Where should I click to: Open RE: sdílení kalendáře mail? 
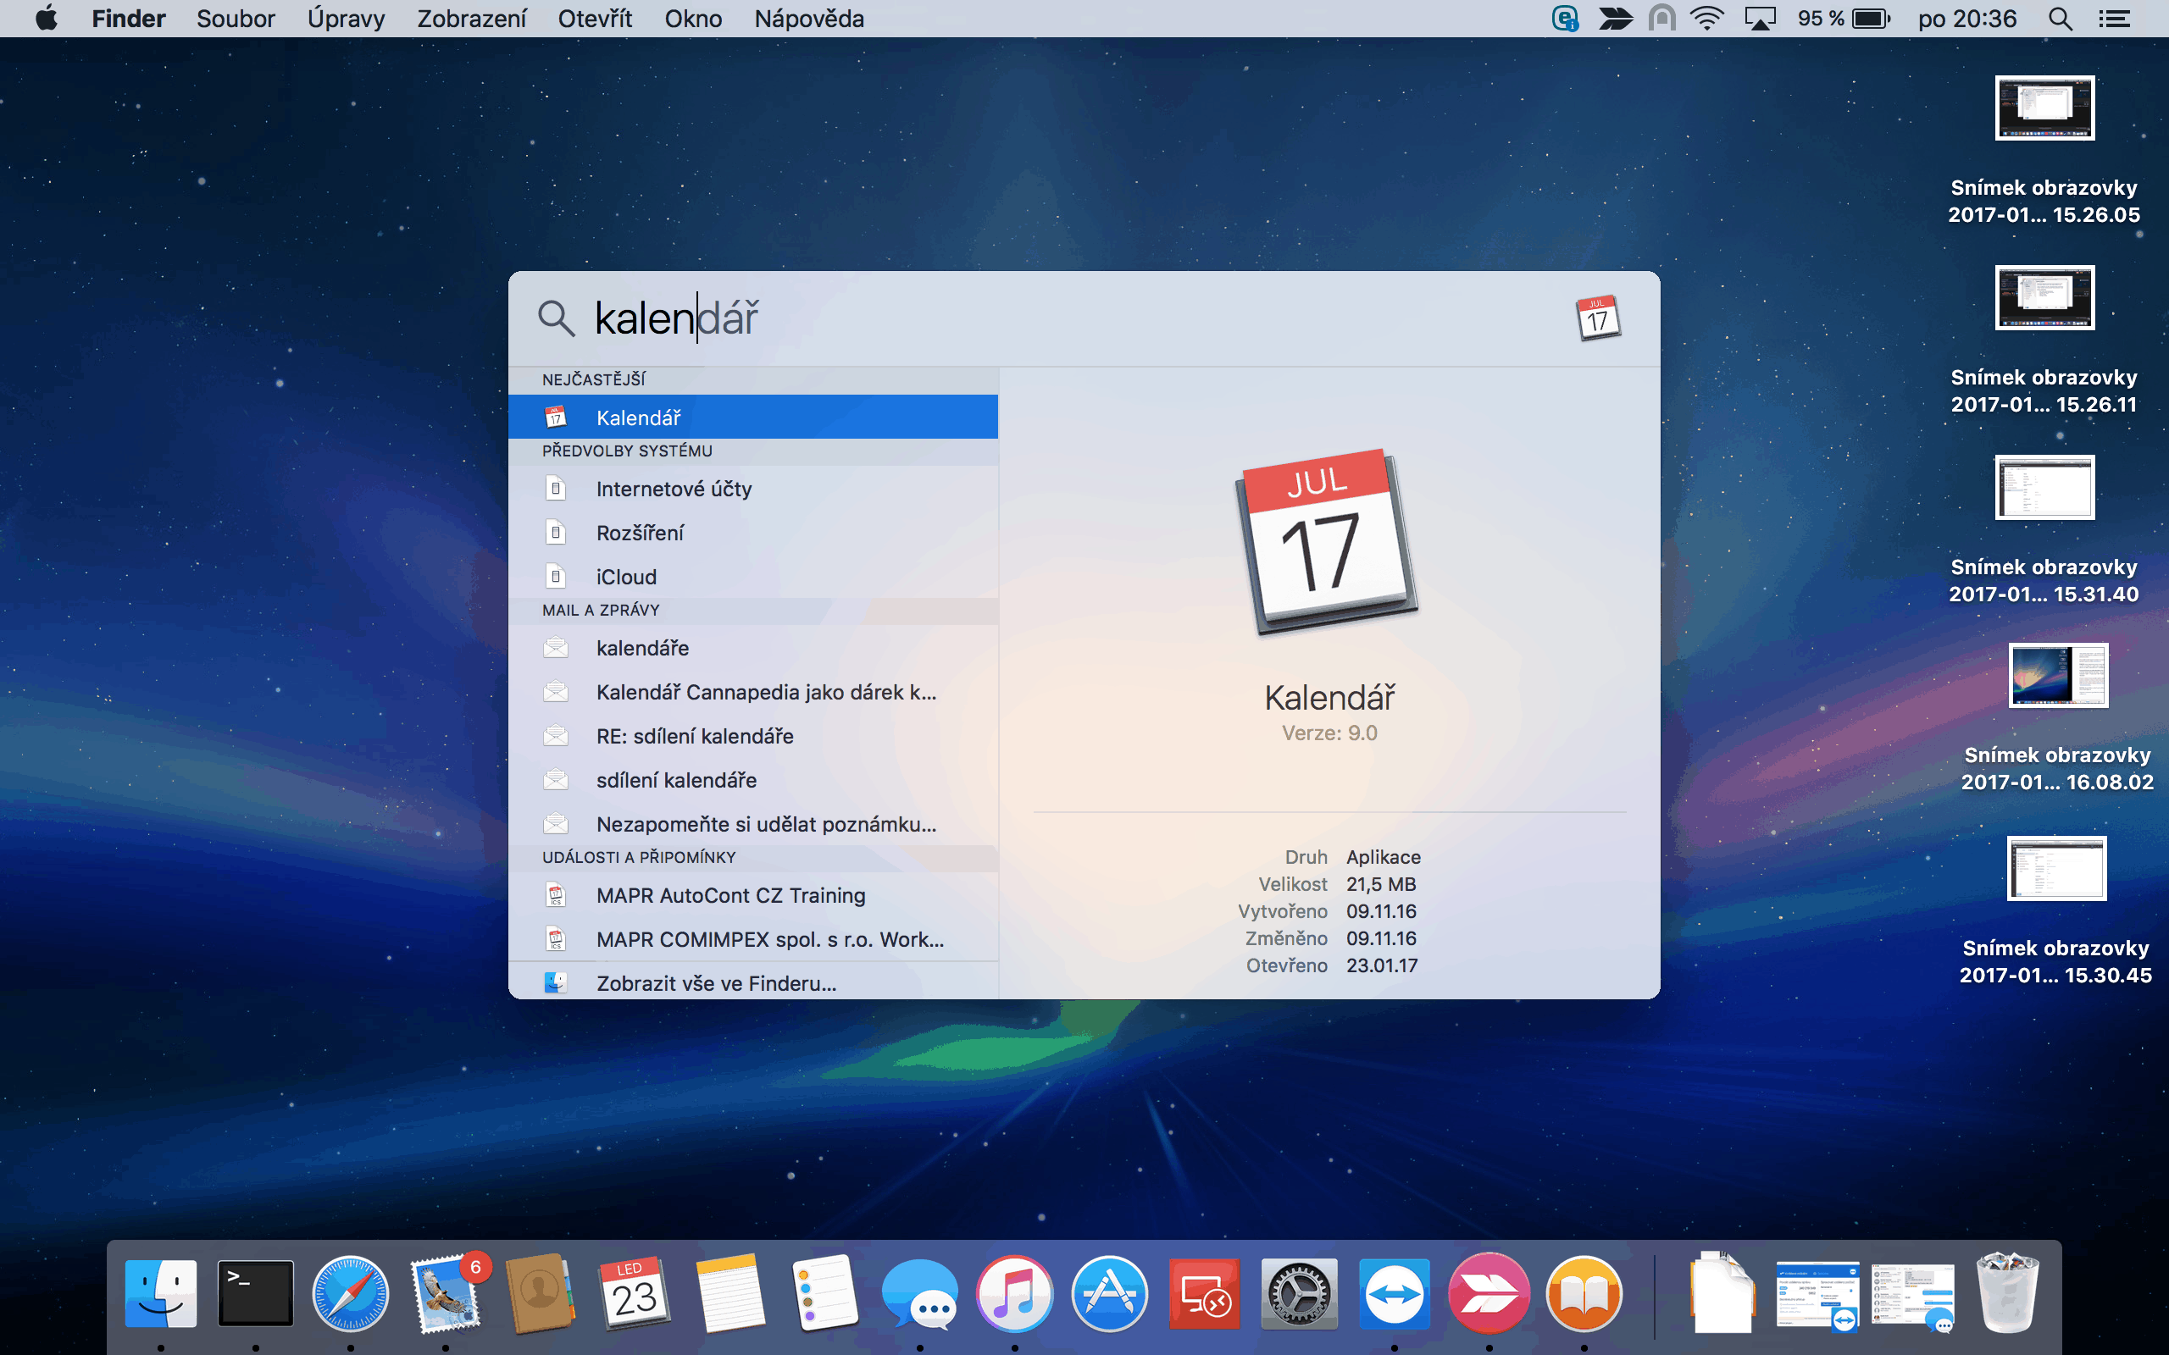tap(753, 736)
